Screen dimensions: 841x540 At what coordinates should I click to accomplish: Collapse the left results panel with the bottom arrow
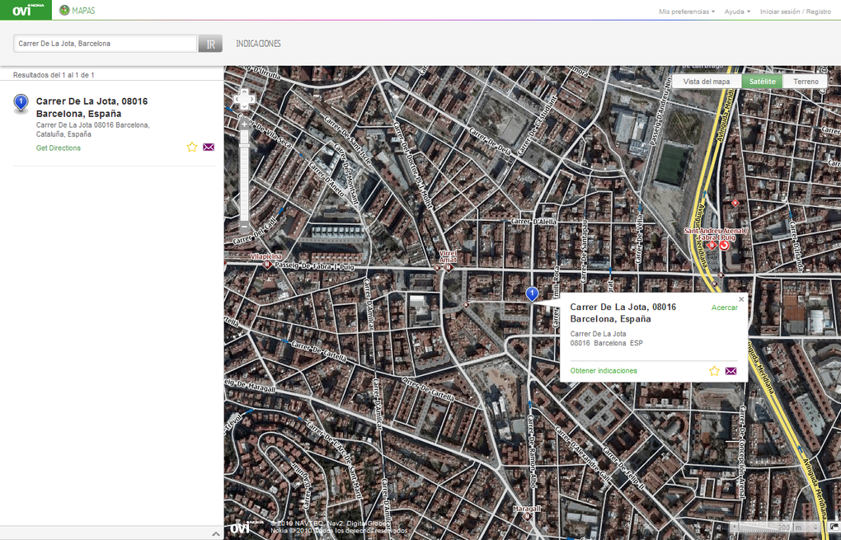pyautogui.click(x=214, y=533)
